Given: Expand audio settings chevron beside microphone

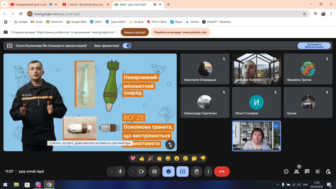Looking at the screenshot, I should tap(111, 171).
